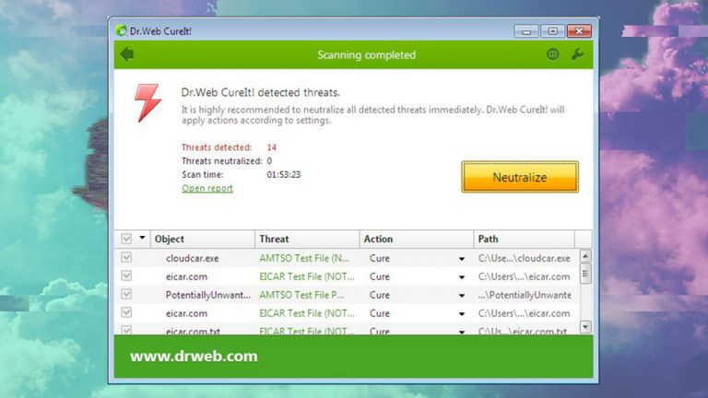
Task: Click the red lightning bolt threat icon
Action: [147, 102]
